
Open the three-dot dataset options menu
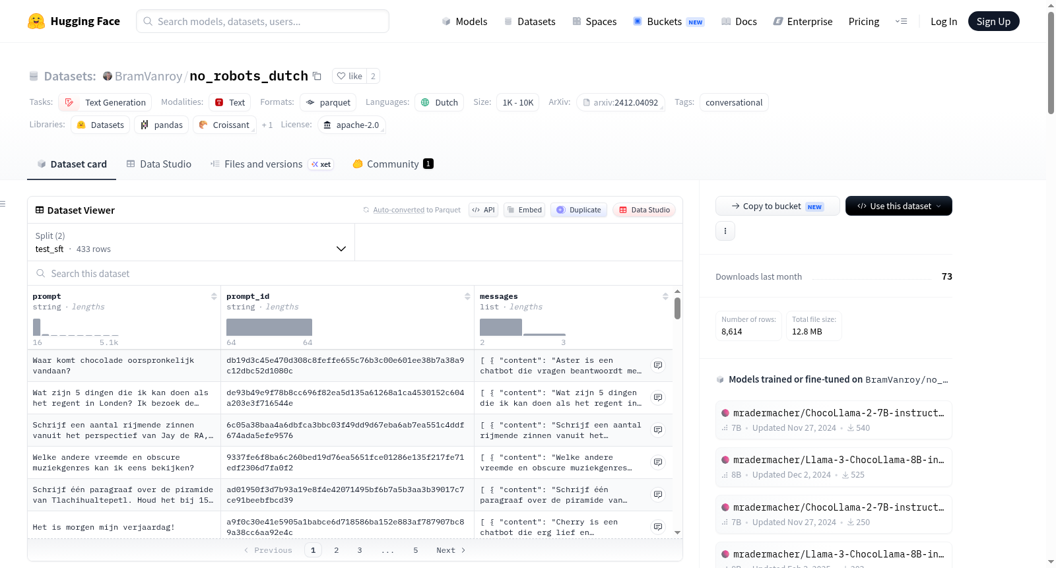point(725,231)
